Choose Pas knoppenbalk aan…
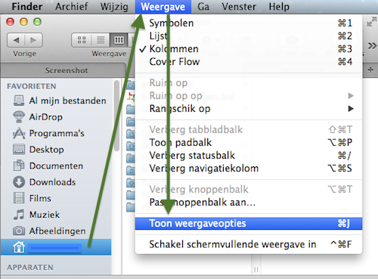The width and height of the screenshot is (378, 279). [249, 202]
